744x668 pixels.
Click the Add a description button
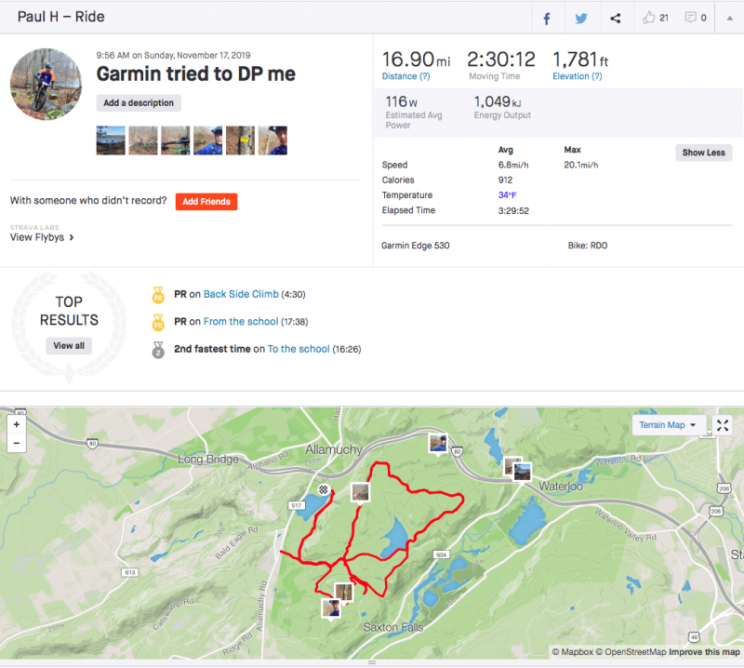[139, 103]
